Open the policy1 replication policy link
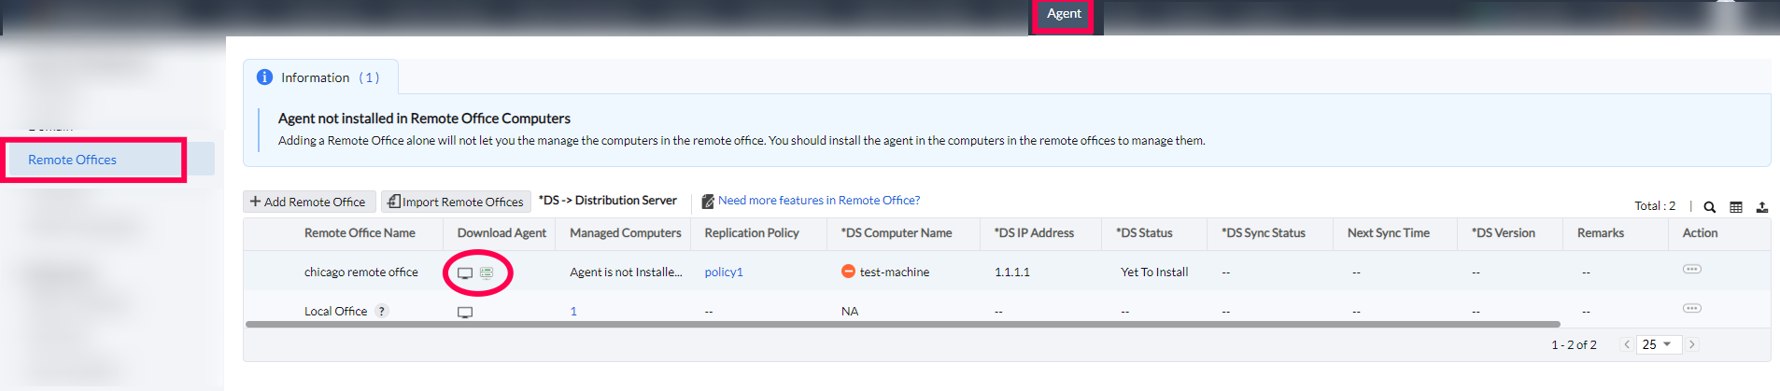The height and width of the screenshot is (391, 1780). (x=724, y=272)
